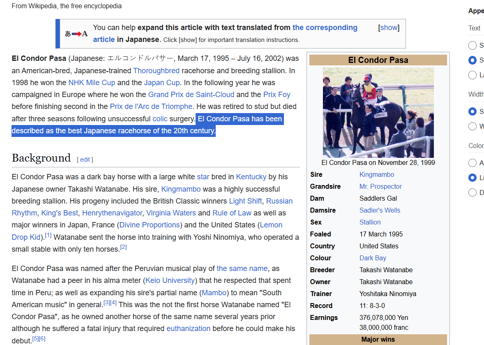
Task: Select the second Width radio option
Action: tap(472, 126)
